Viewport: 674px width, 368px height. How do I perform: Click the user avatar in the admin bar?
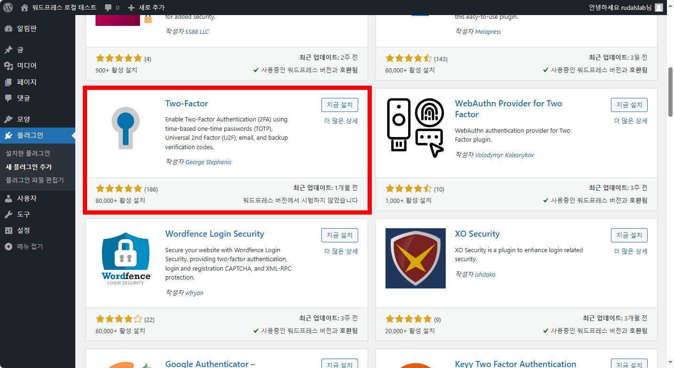coord(659,8)
